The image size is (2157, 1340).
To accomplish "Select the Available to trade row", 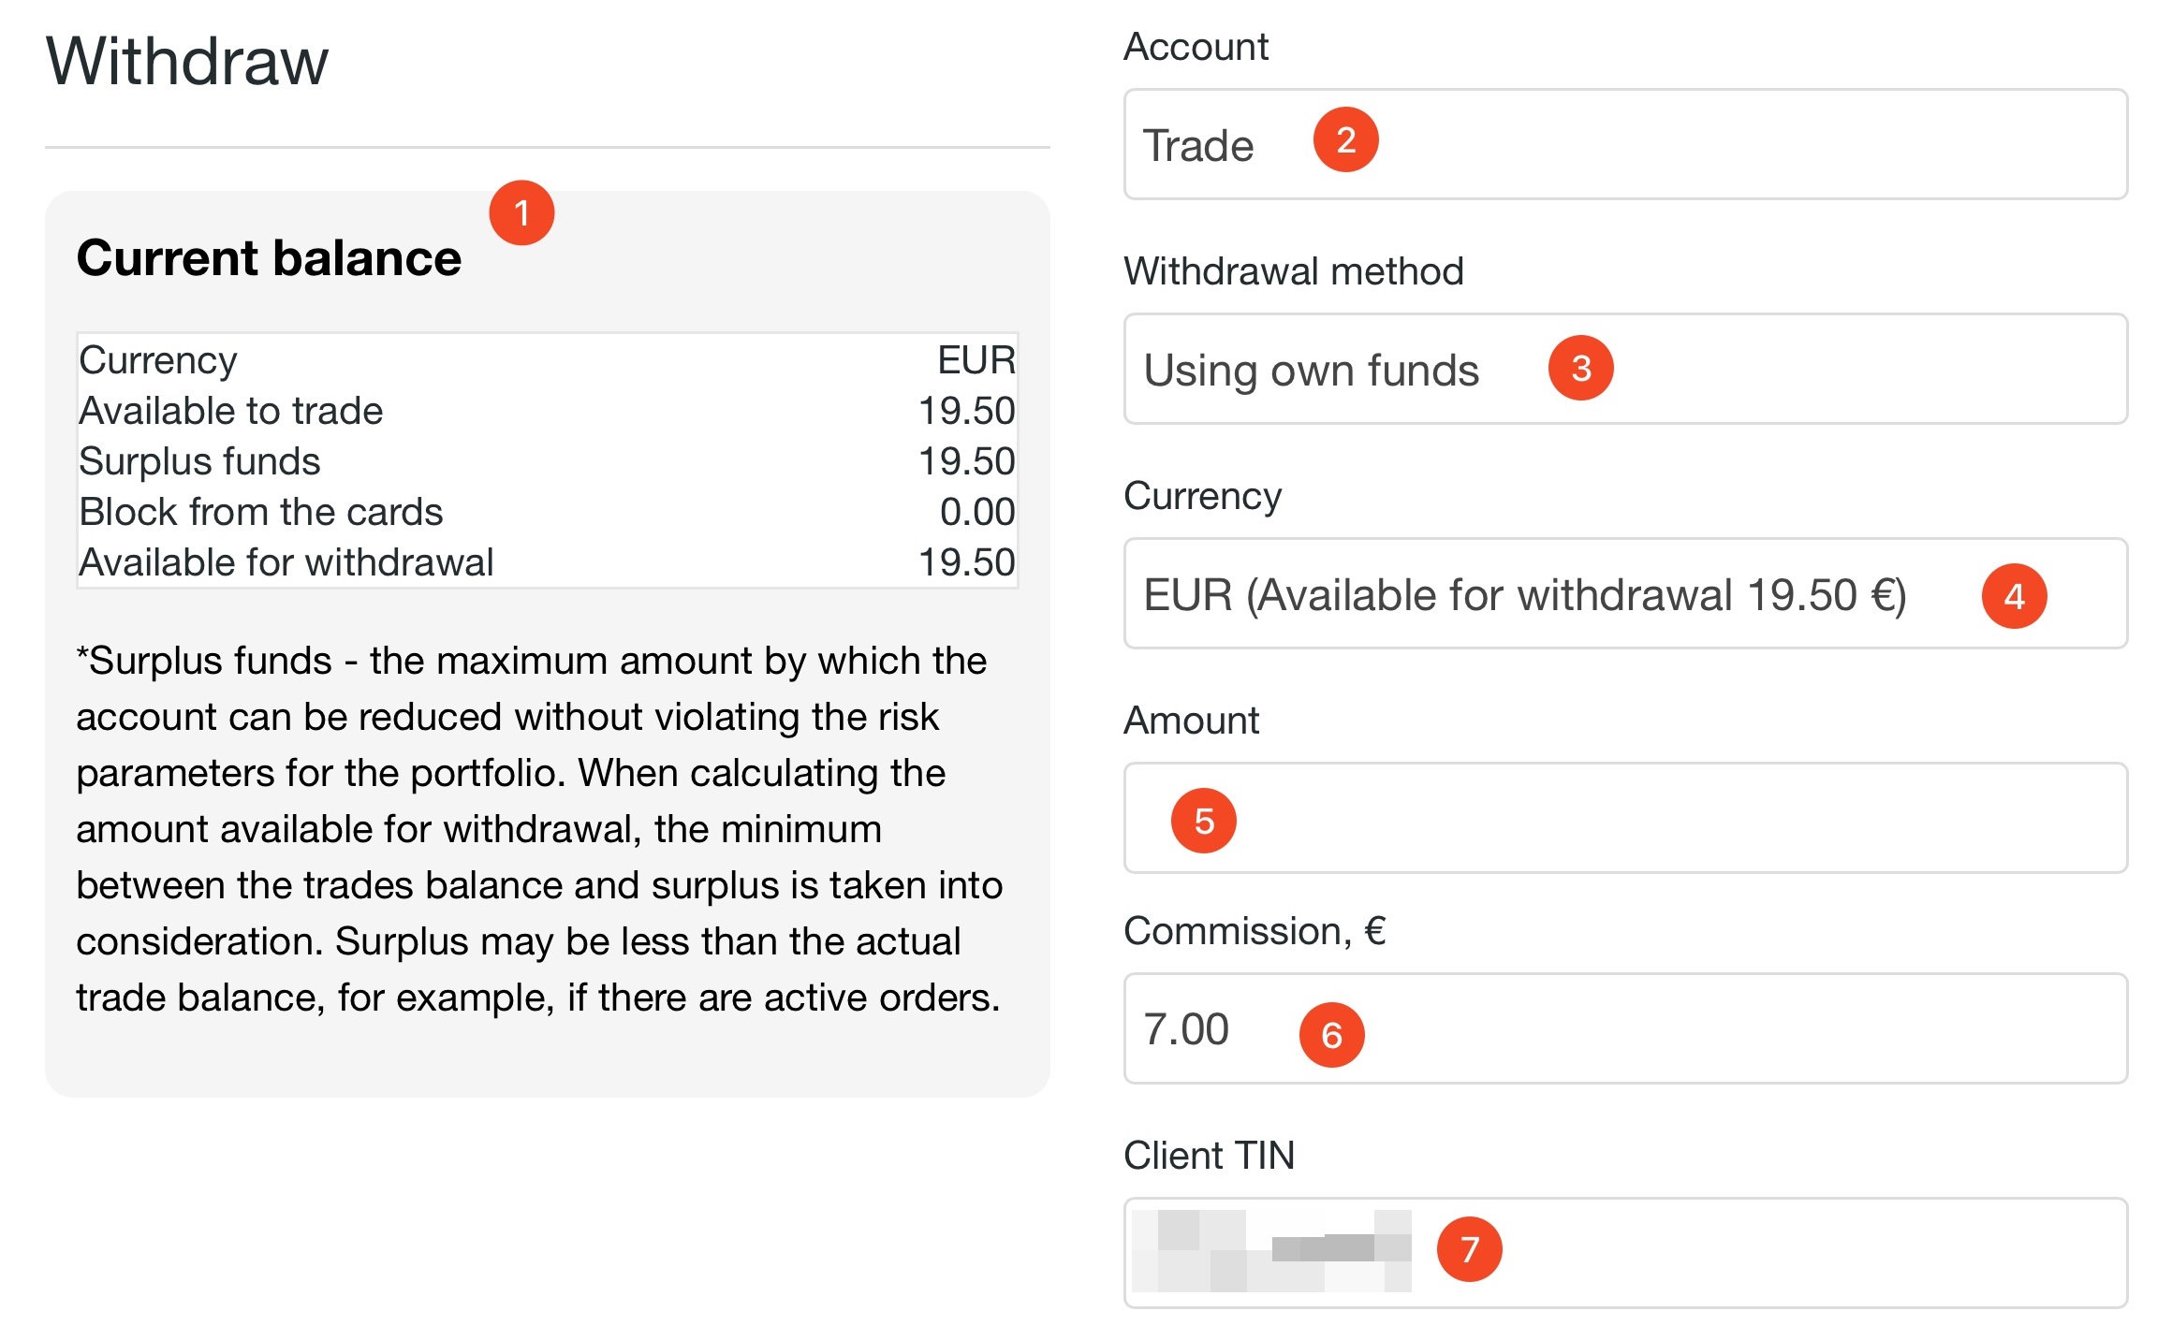I will click(x=547, y=411).
